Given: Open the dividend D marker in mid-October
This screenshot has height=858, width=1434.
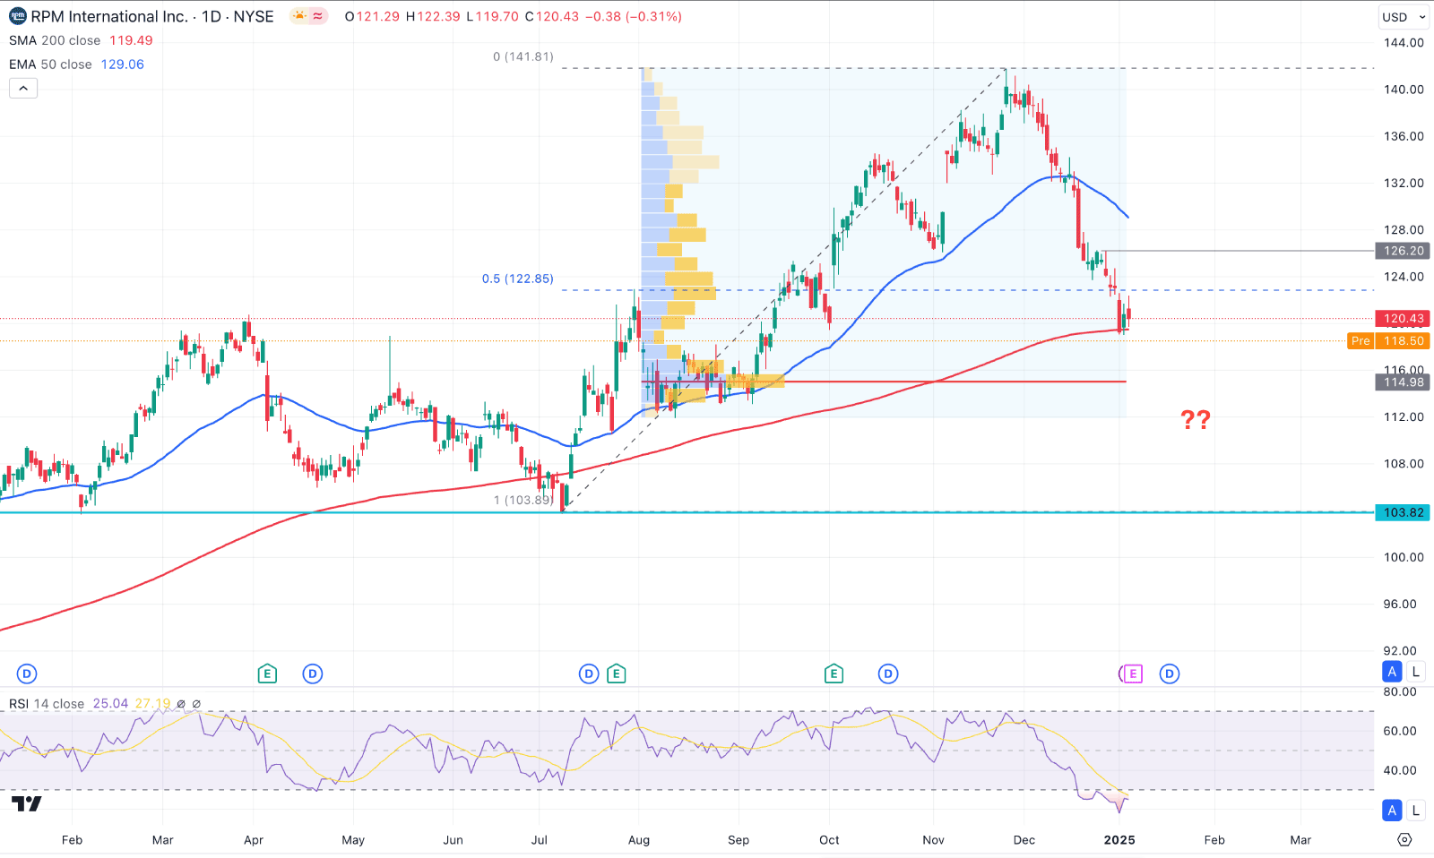Looking at the screenshot, I should [x=888, y=674].
